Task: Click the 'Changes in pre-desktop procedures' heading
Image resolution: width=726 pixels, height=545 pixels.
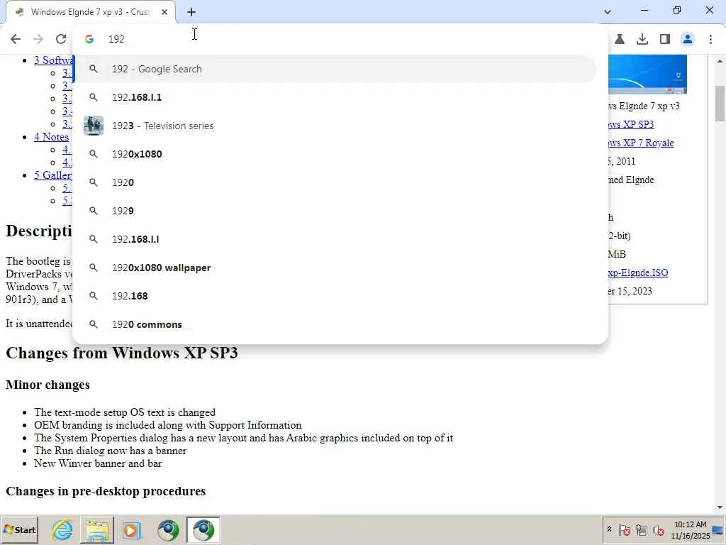Action: tap(106, 491)
